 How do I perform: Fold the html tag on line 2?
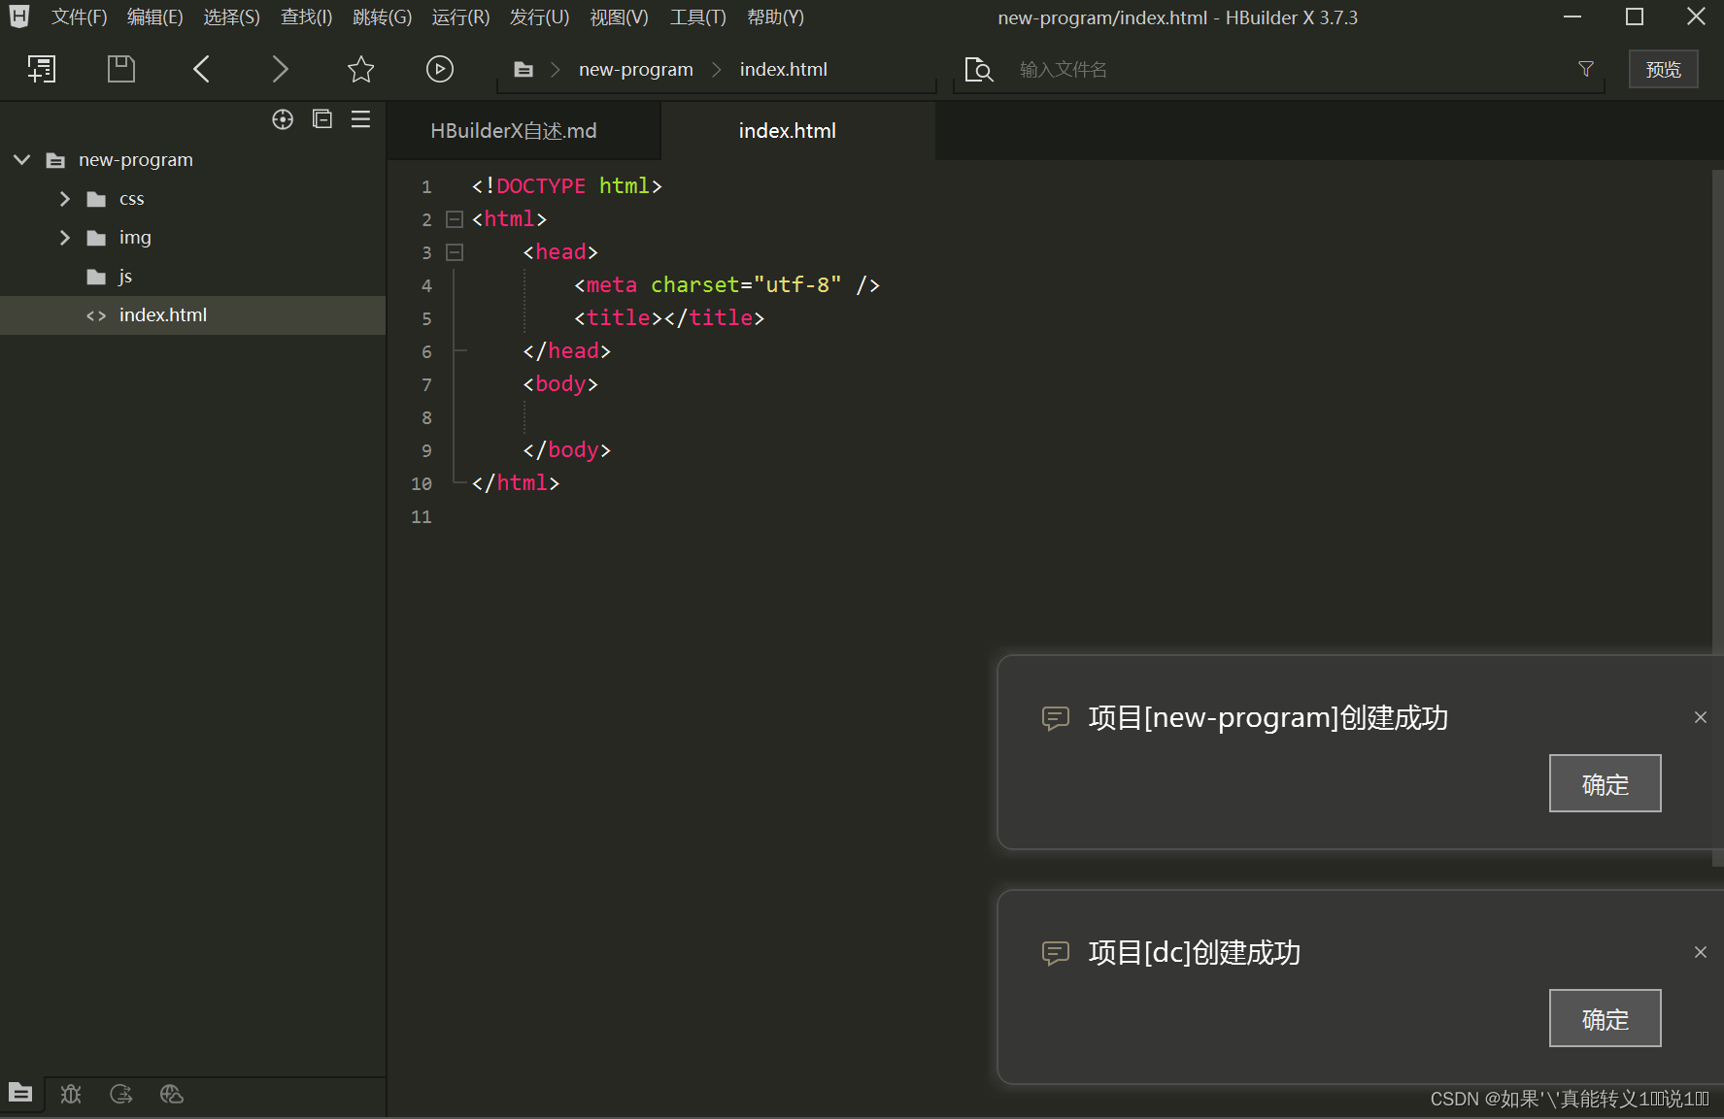click(455, 219)
